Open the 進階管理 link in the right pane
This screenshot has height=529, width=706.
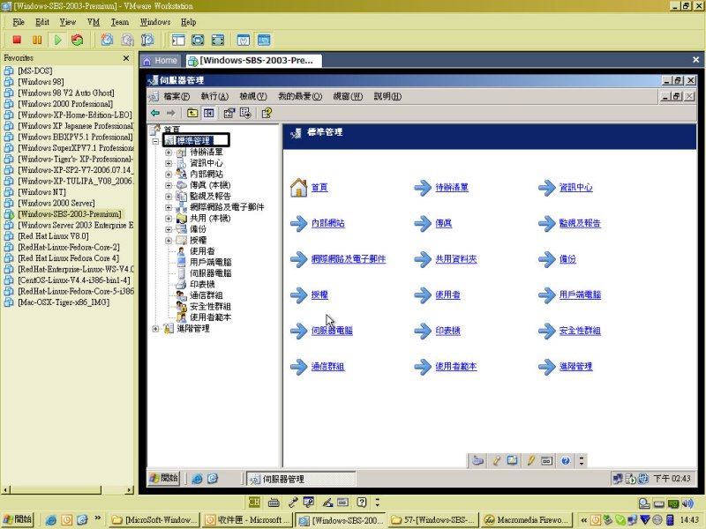[576, 367]
